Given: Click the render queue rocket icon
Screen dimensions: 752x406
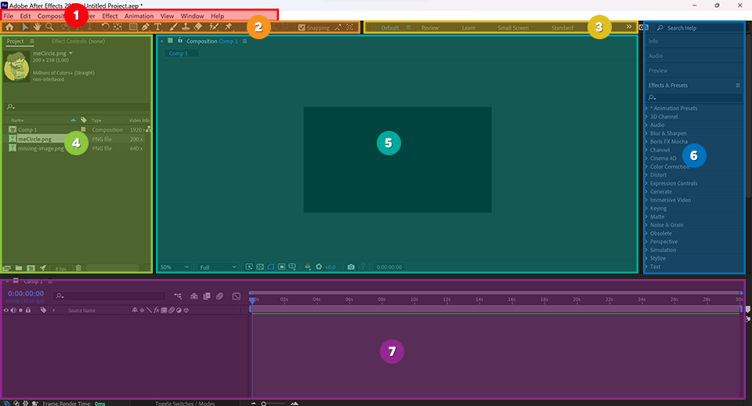Looking at the screenshot, I should (x=42, y=268).
